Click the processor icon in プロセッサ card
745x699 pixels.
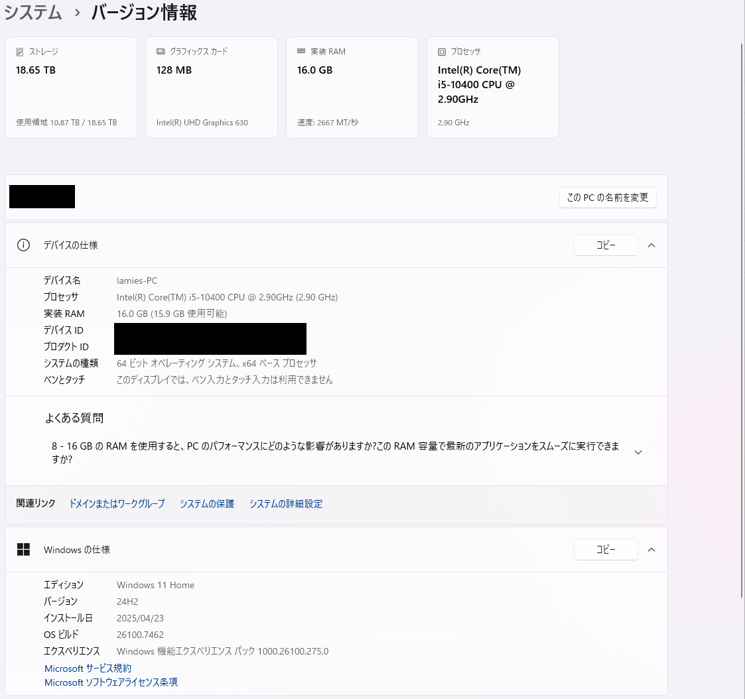pyautogui.click(x=442, y=52)
